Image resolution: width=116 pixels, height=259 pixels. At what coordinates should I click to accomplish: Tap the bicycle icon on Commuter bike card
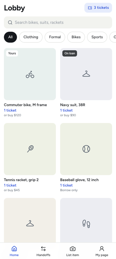coord(30,74)
